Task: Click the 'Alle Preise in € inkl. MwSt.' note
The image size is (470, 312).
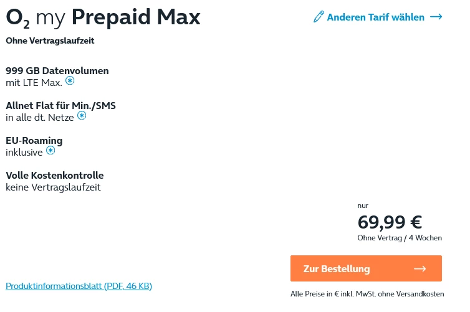Action: pyautogui.click(x=367, y=294)
